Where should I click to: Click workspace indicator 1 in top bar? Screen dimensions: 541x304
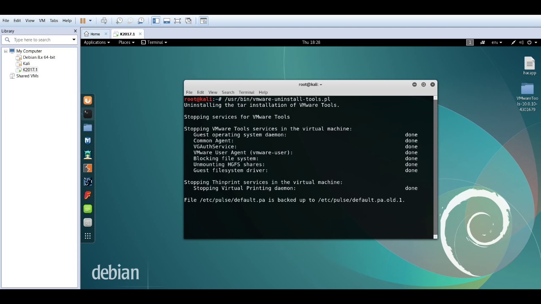coord(470,42)
